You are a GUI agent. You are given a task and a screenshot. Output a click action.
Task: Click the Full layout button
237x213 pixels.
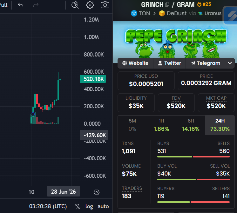(3, 5)
